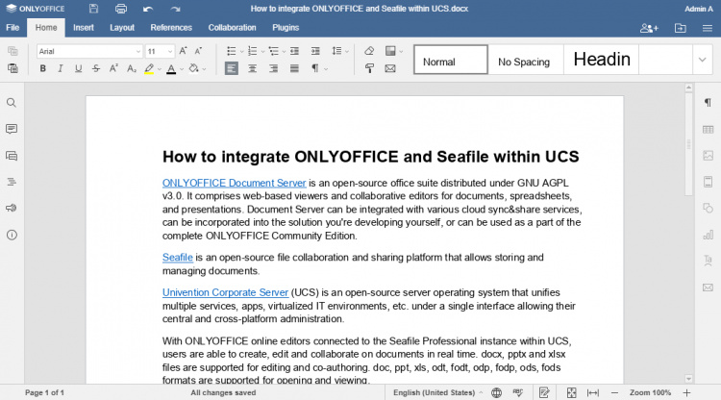Open table settings in right sidebar

tap(708, 130)
